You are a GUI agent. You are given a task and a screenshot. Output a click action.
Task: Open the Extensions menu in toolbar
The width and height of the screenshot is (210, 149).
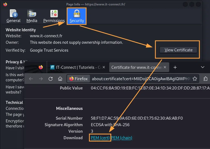[x=205, y=79]
